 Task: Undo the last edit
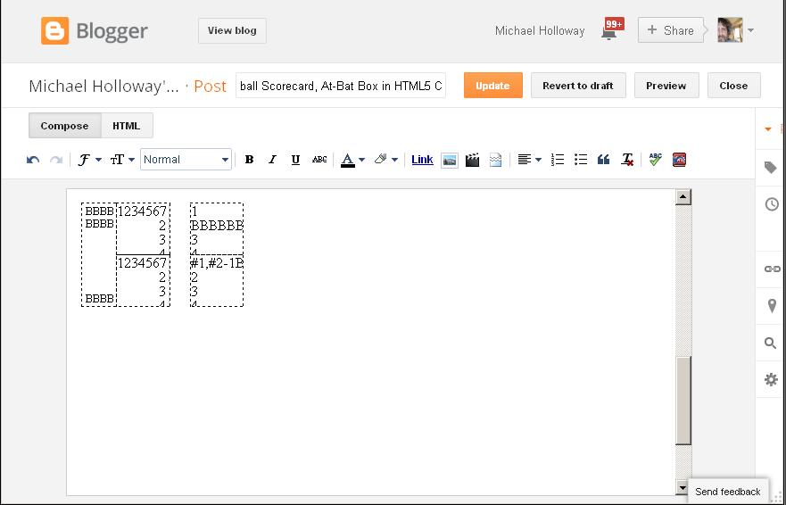click(33, 160)
